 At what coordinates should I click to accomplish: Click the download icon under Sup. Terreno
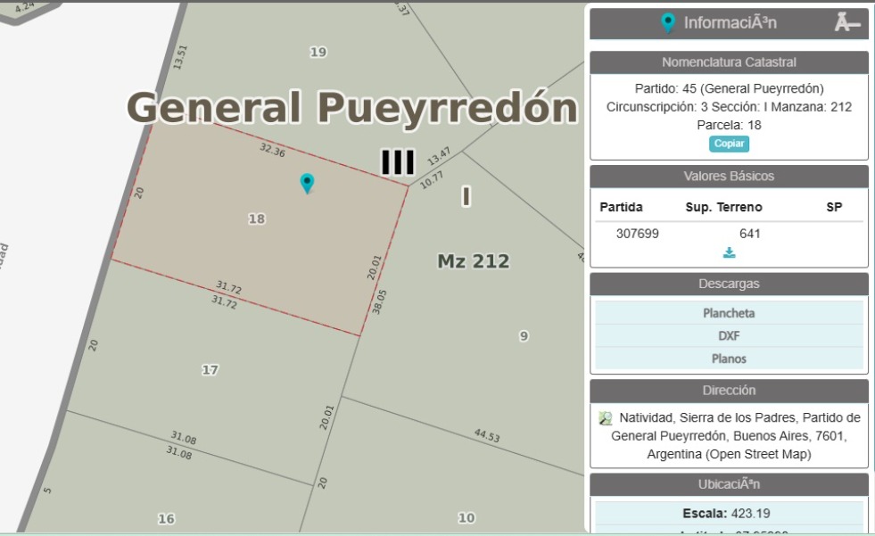point(729,252)
